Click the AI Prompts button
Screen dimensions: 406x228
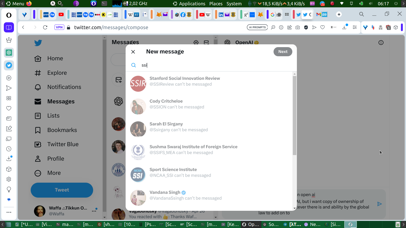coord(257,27)
